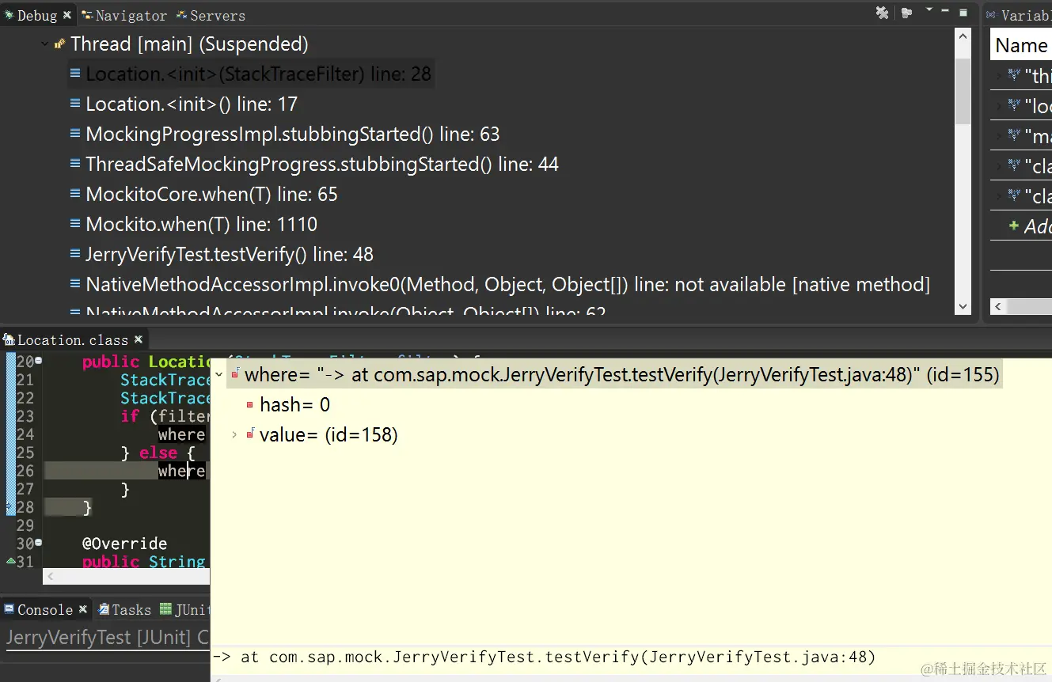Click the override marker at line 31
1052x682 pixels.
coord(10,561)
